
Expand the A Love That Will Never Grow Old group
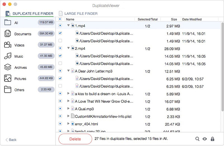(68, 101)
